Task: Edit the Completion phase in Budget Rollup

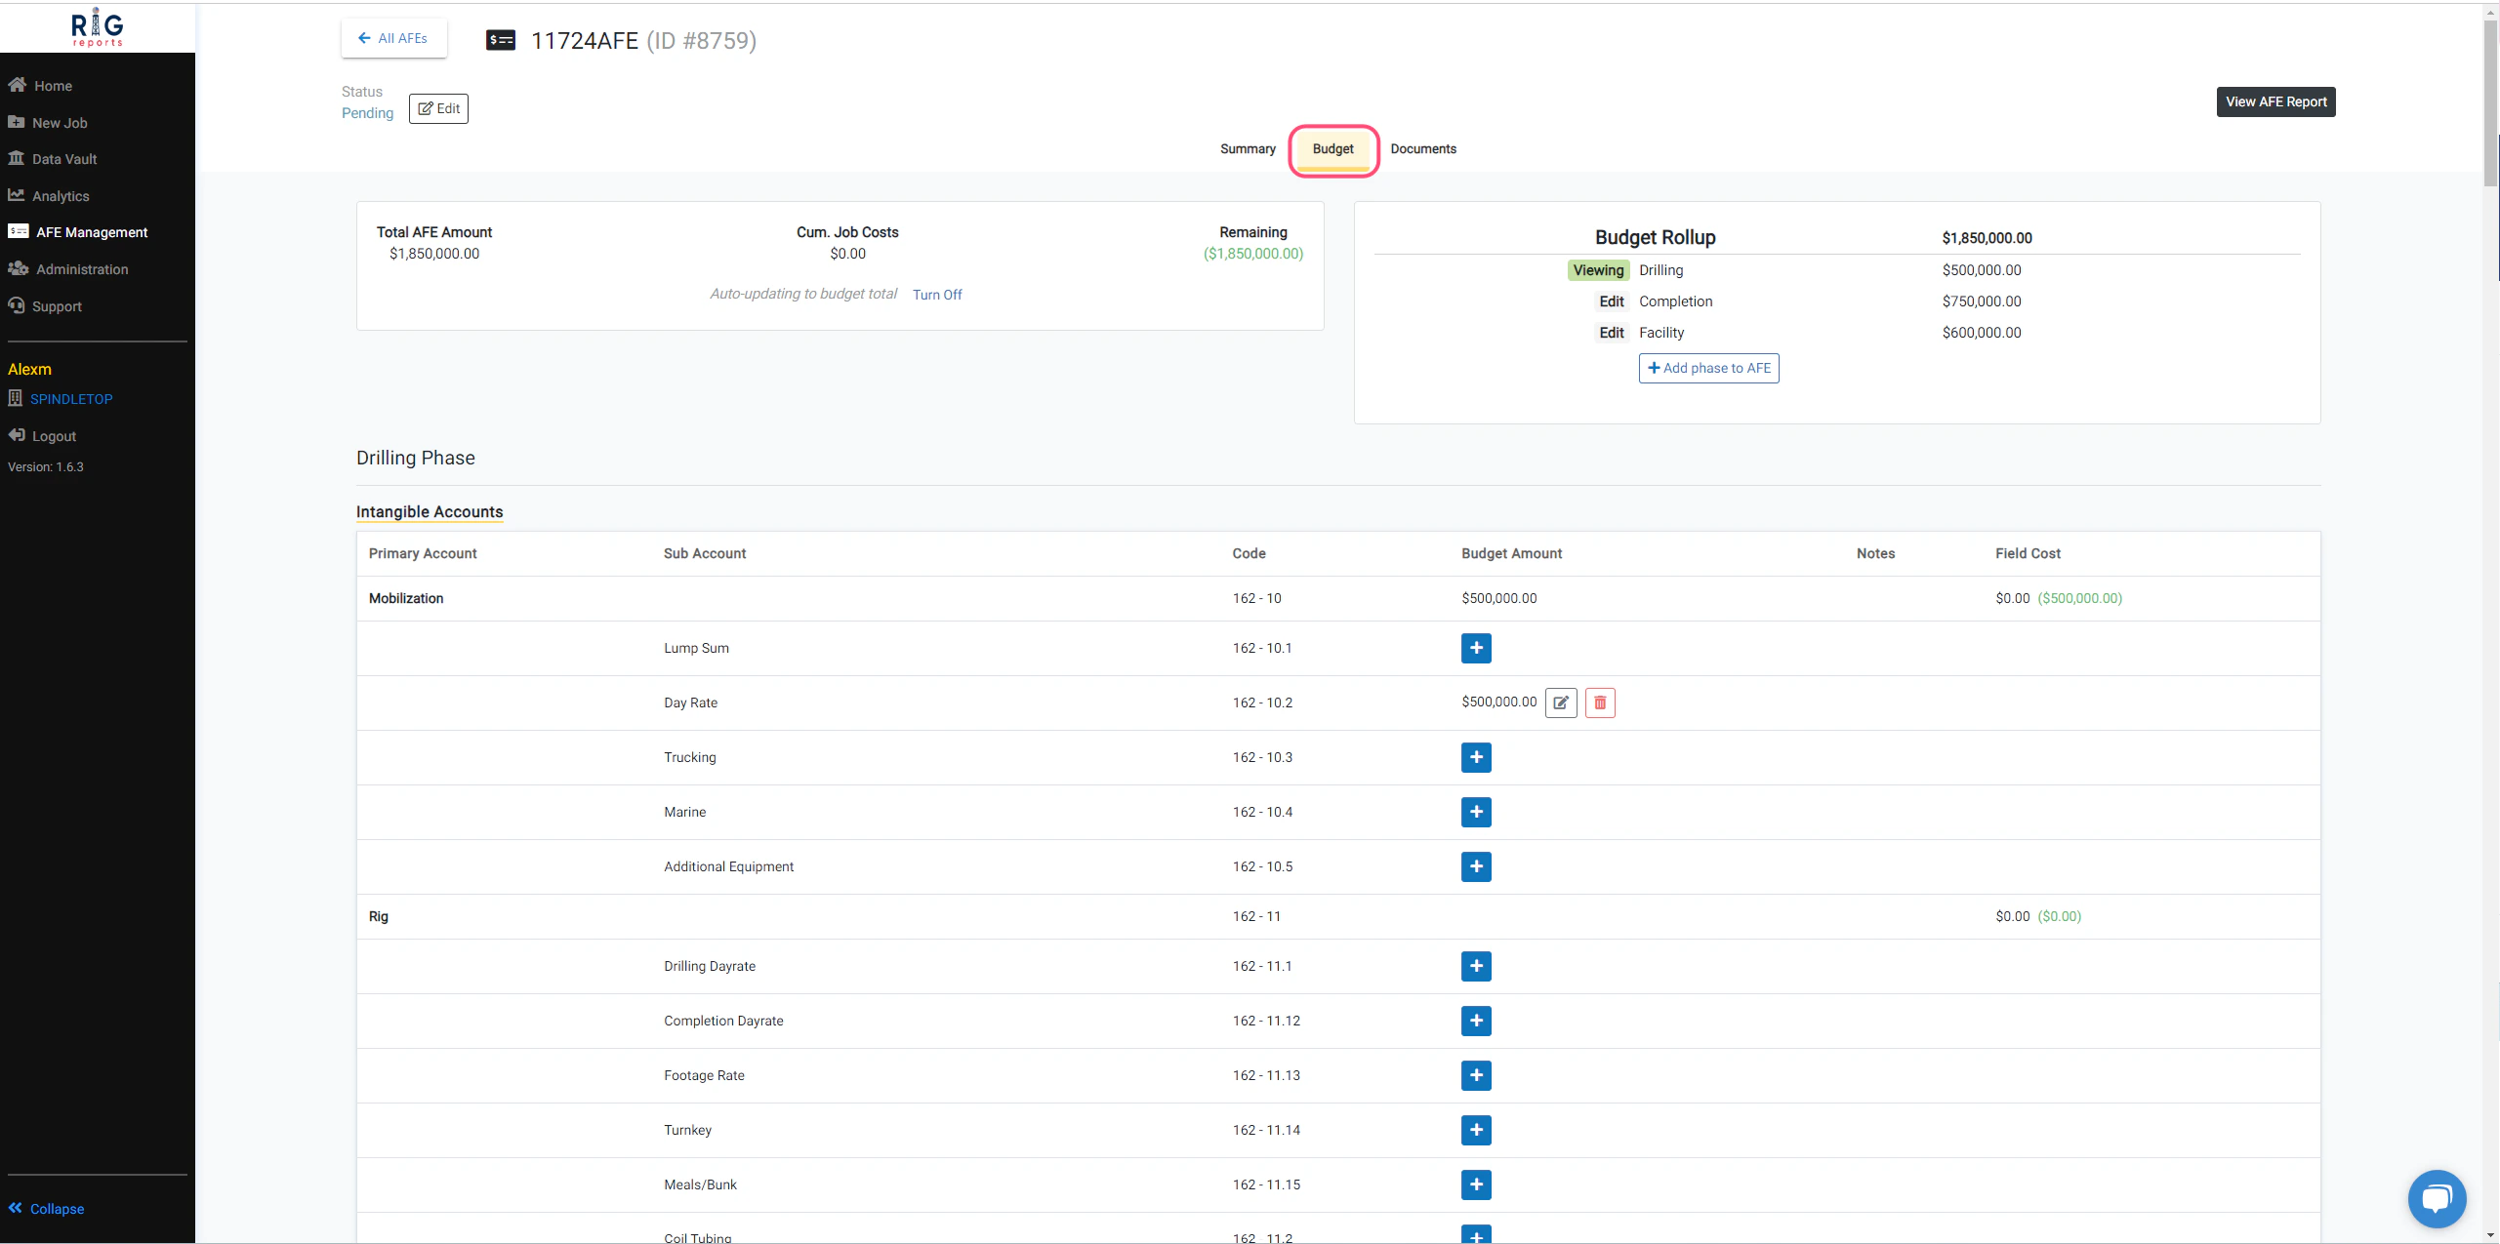Action: (x=1611, y=301)
